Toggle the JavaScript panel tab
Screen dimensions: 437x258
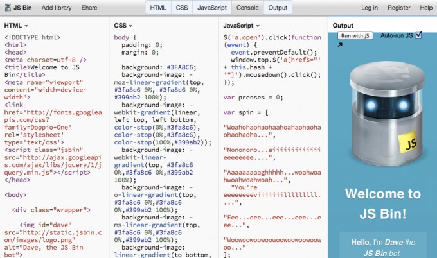point(212,8)
